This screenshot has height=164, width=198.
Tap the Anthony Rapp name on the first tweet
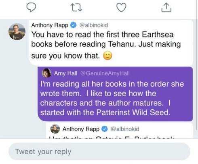tap(50, 25)
